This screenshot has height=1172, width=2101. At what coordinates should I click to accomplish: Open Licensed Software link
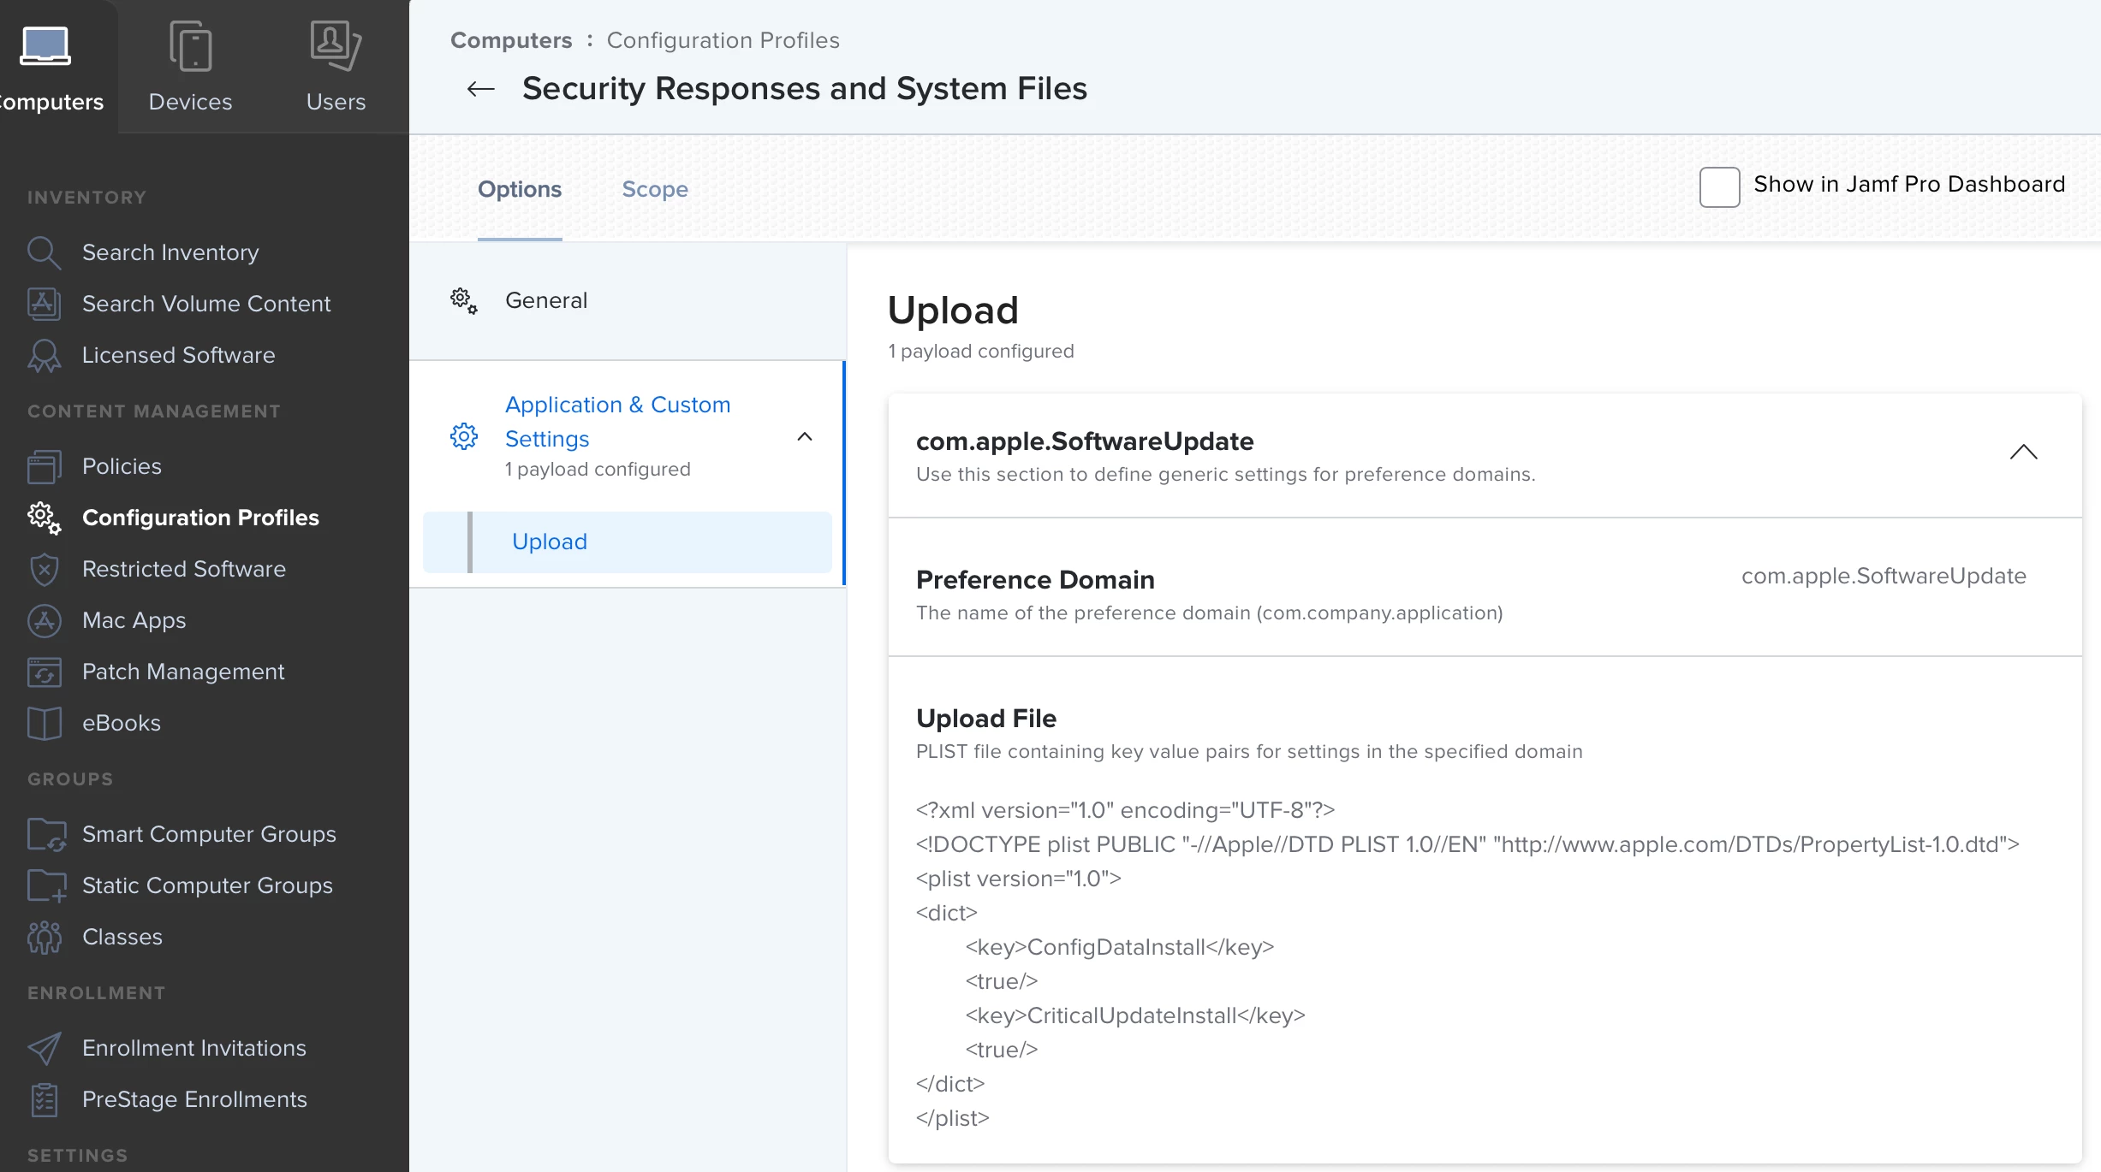pyautogui.click(x=179, y=356)
